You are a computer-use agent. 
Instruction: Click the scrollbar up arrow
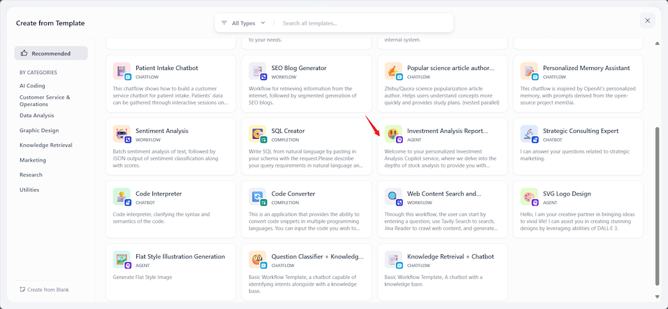657,44
